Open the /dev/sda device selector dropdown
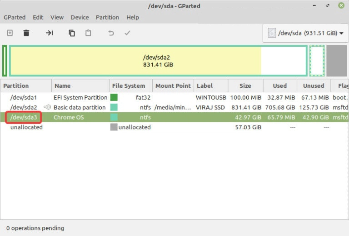This screenshot has height=236, width=349. coord(305,33)
